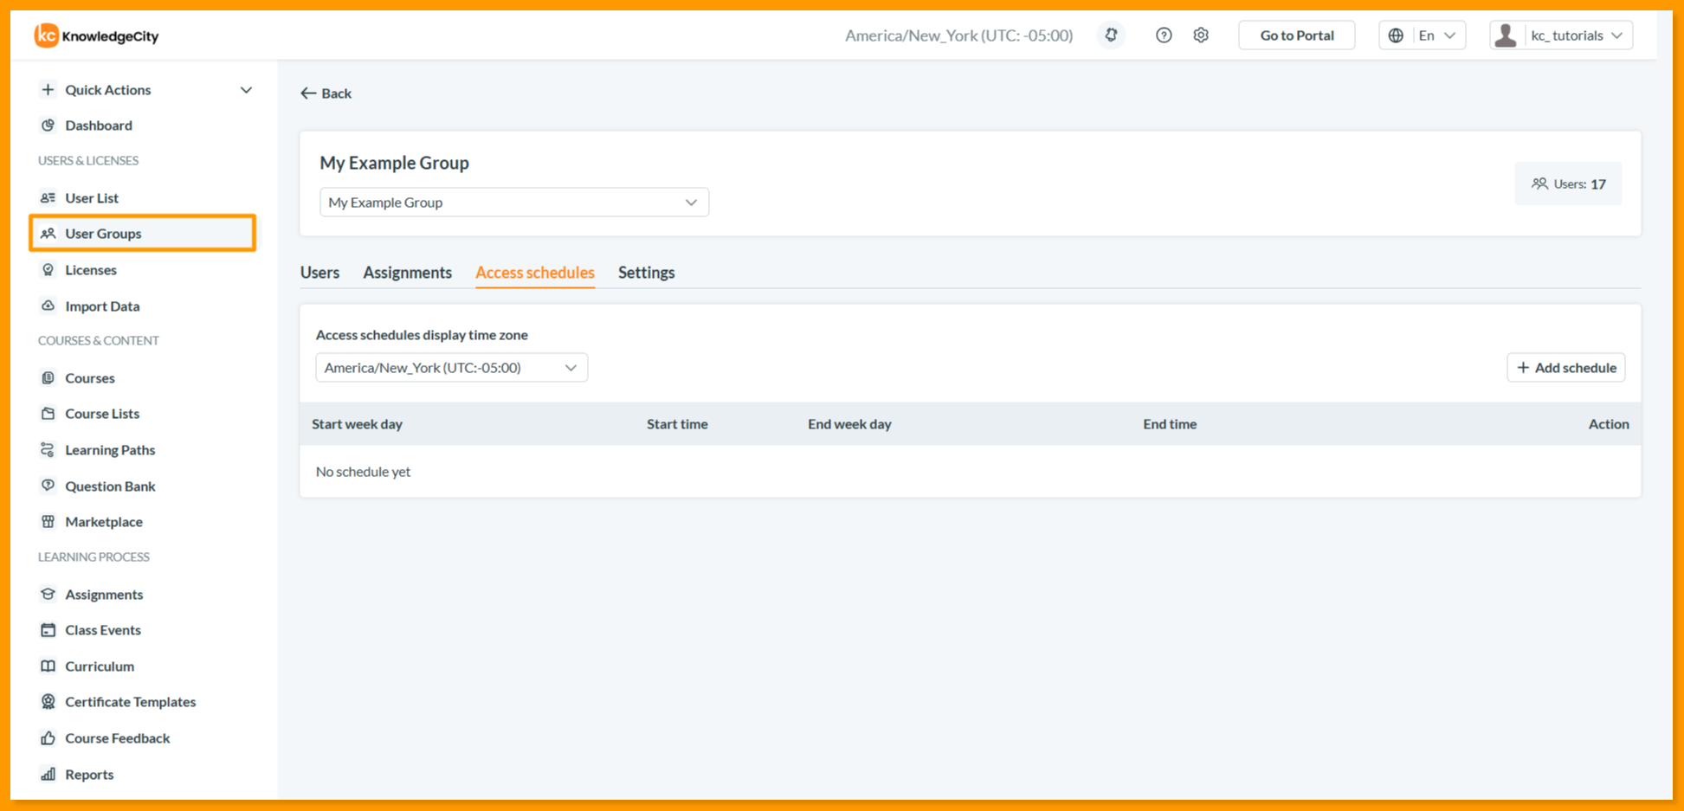Click the Reports bar chart icon
The image size is (1684, 811).
48,774
